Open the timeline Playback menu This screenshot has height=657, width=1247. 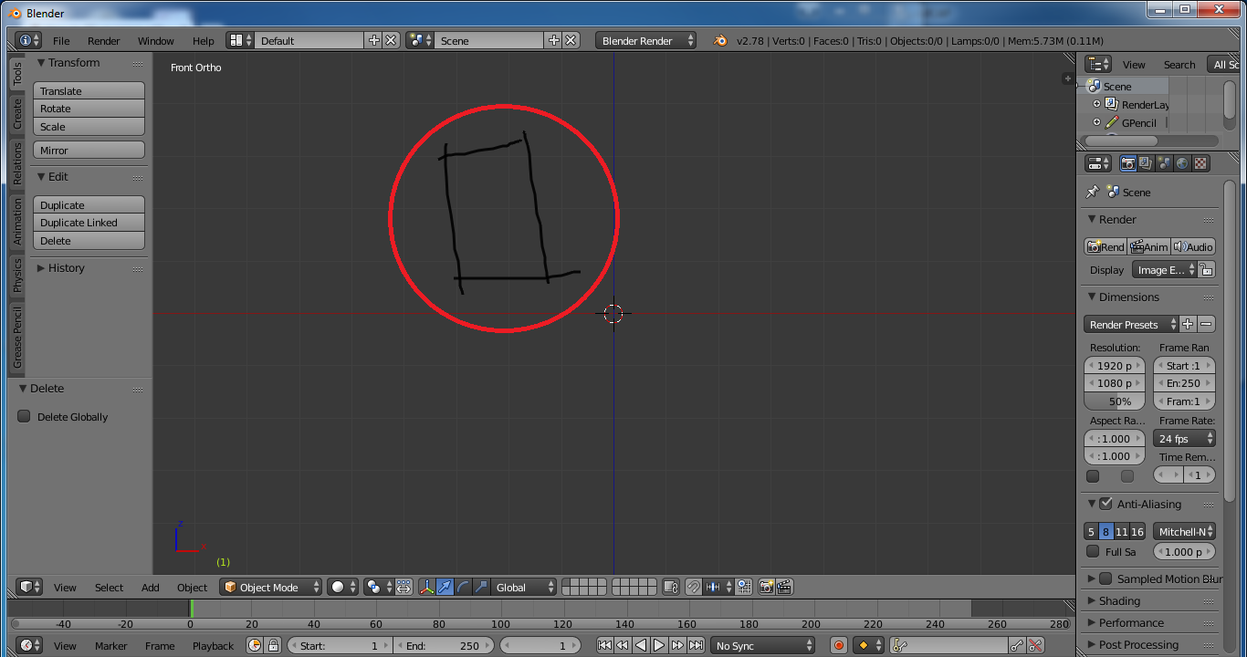click(213, 646)
